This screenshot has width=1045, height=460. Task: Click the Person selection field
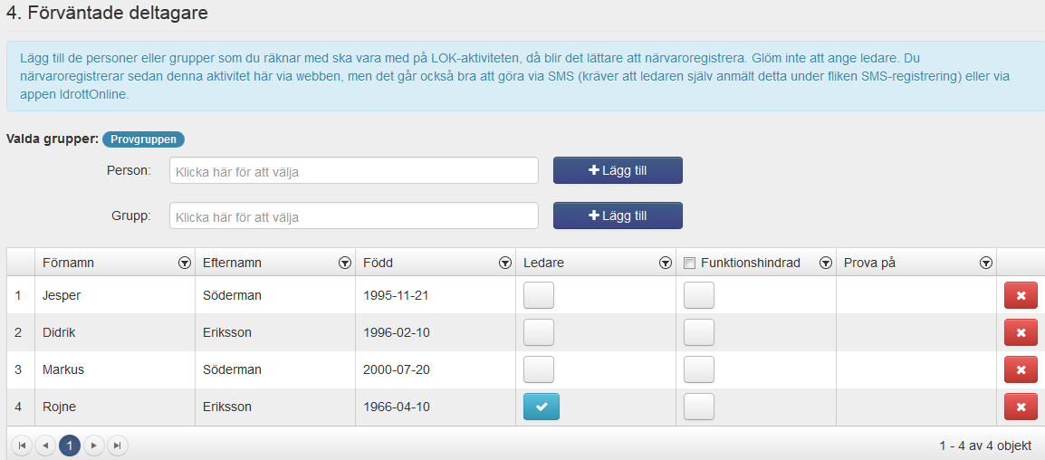coord(354,170)
